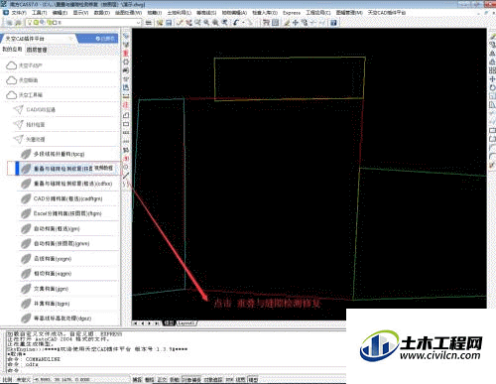The image size is (496, 384).
Task: Toggle 线宽 lineweight in status bar
Action: tap(240, 380)
